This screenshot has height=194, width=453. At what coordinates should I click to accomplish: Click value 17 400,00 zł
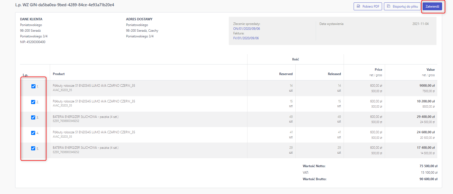426,148
